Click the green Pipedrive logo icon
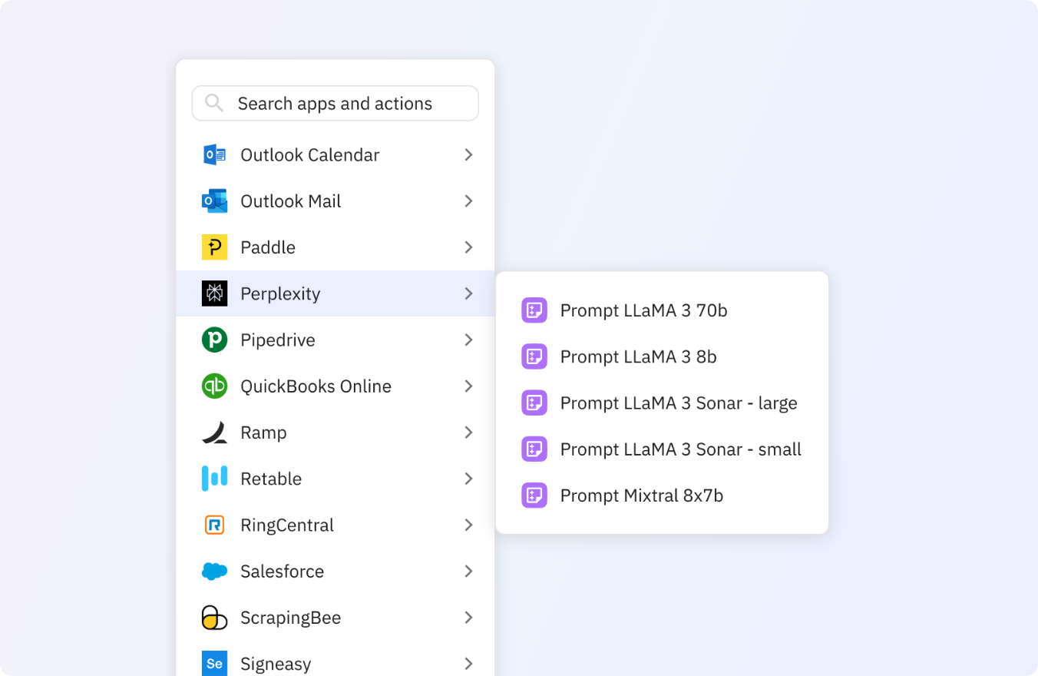The width and height of the screenshot is (1038, 676). [214, 340]
